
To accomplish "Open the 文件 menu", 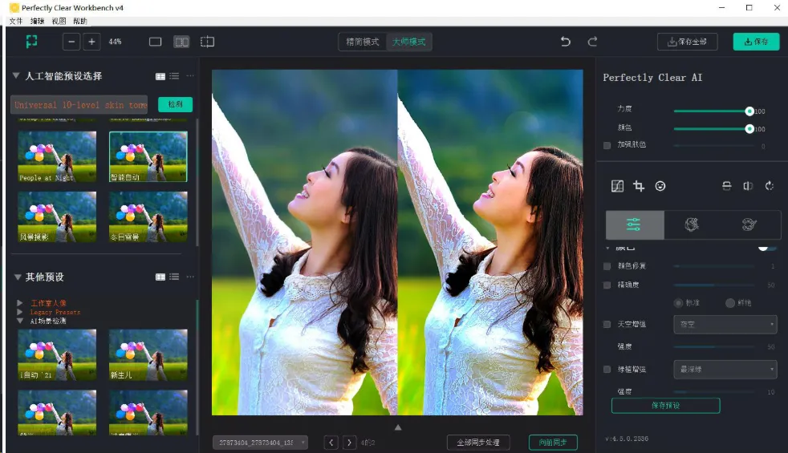I will 16,21.
